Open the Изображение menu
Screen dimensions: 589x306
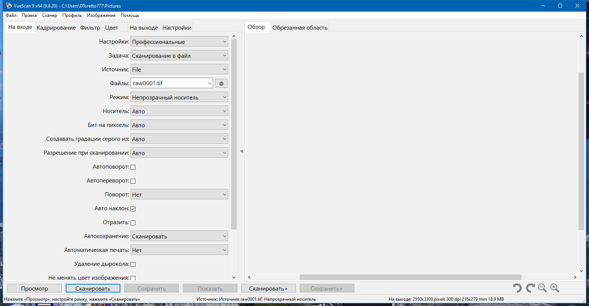(101, 15)
